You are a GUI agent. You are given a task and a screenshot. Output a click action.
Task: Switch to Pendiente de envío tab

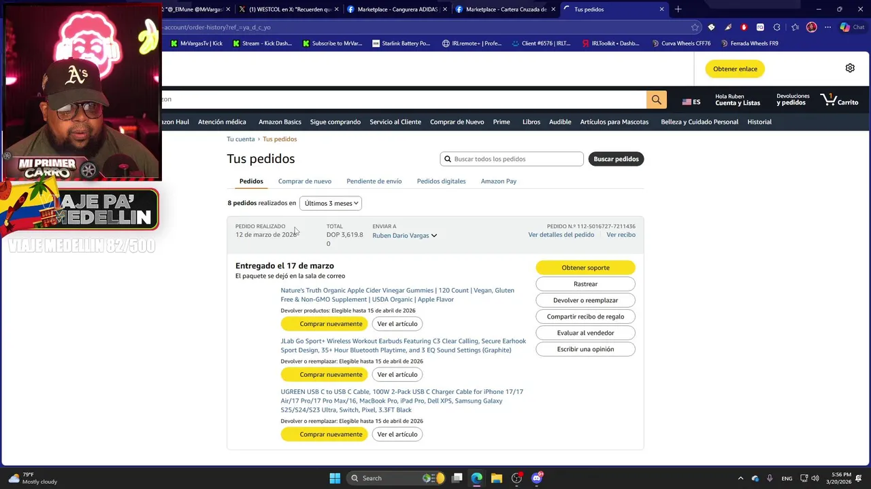click(x=374, y=181)
